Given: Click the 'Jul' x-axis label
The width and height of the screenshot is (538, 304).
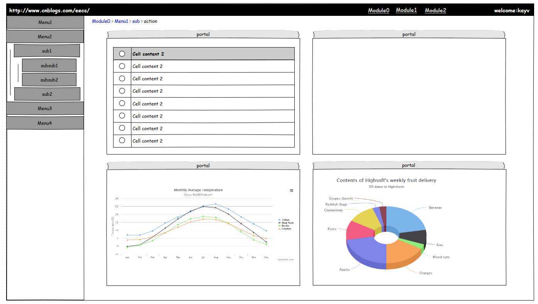Looking at the screenshot, I should pos(203,257).
